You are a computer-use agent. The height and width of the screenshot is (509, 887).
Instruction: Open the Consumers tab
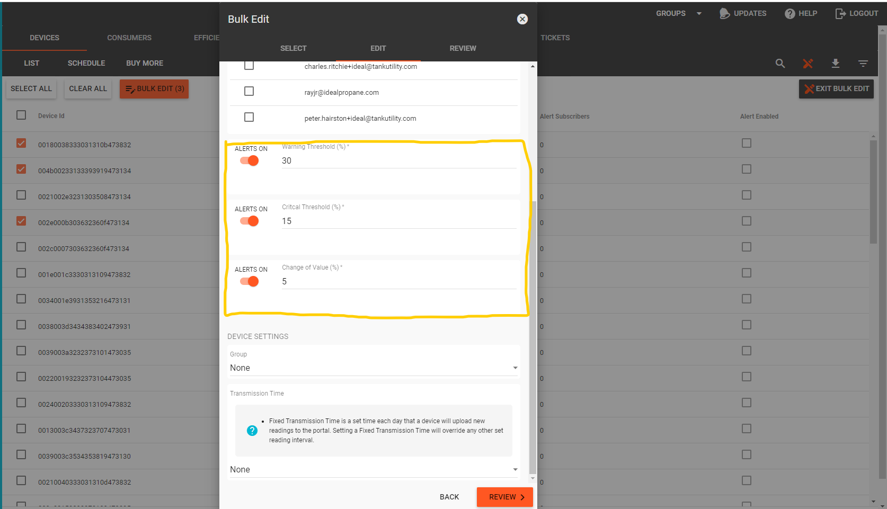[x=129, y=38]
